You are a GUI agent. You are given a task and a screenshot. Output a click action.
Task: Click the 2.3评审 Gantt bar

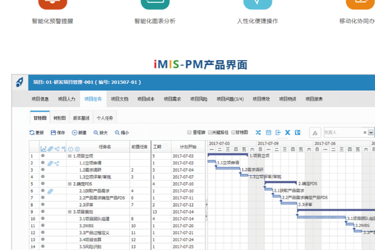point(289,203)
